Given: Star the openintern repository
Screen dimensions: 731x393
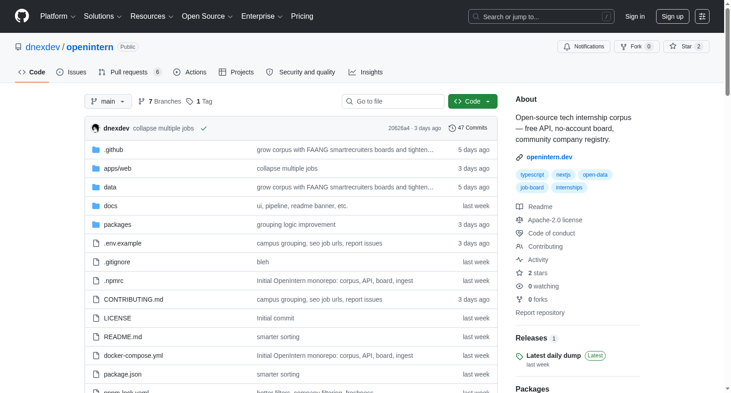Looking at the screenshot, I should (686, 47).
